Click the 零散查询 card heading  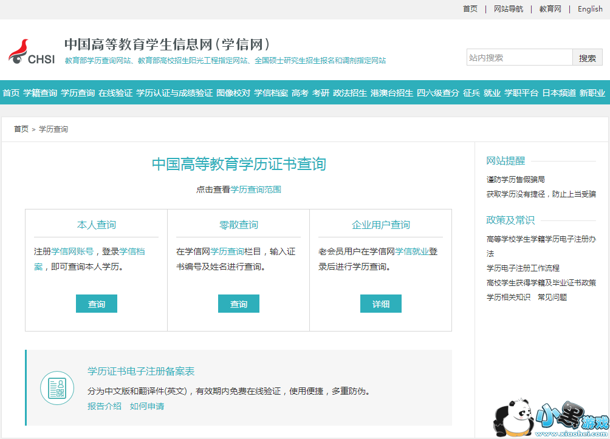point(239,225)
